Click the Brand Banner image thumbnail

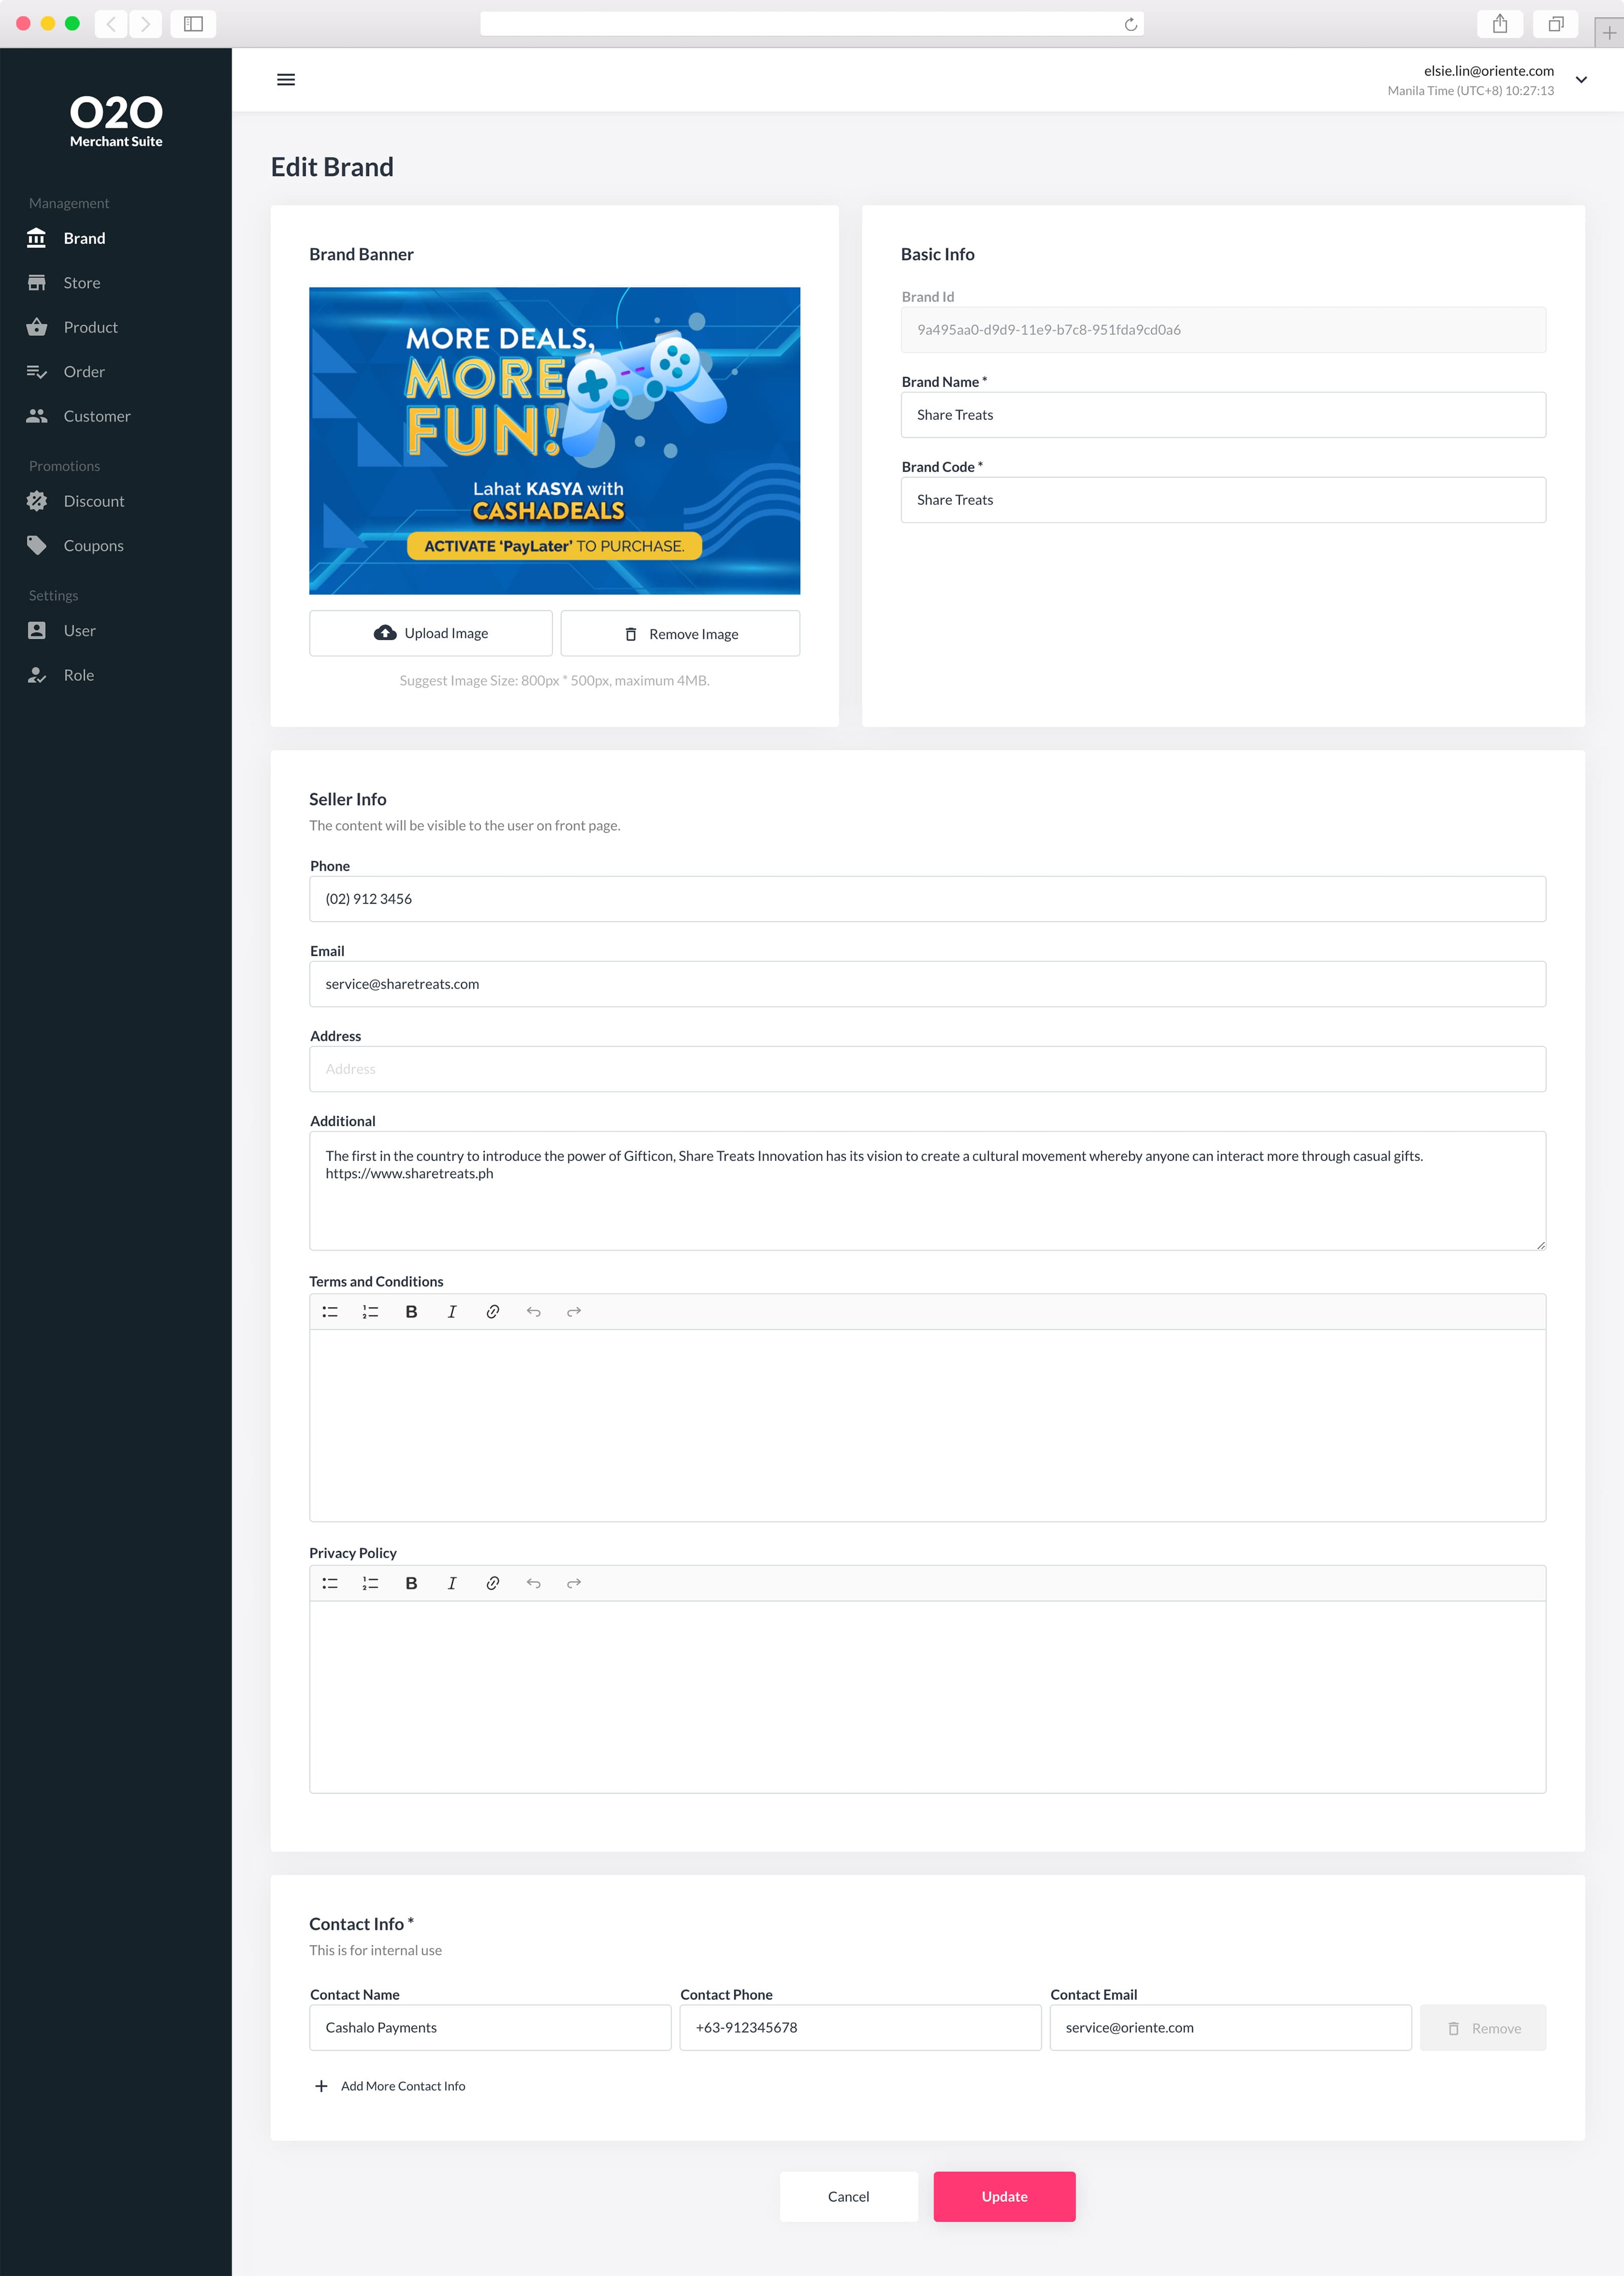pyautogui.click(x=554, y=441)
